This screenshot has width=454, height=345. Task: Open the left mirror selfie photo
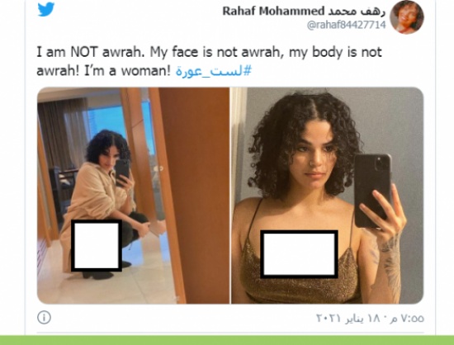pyautogui.click(x=134, y=196)
